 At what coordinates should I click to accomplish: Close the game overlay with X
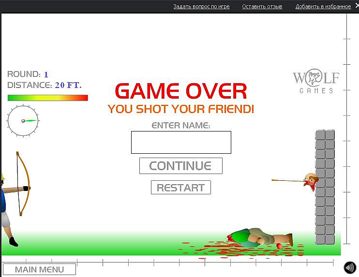[x=357, y=6]
